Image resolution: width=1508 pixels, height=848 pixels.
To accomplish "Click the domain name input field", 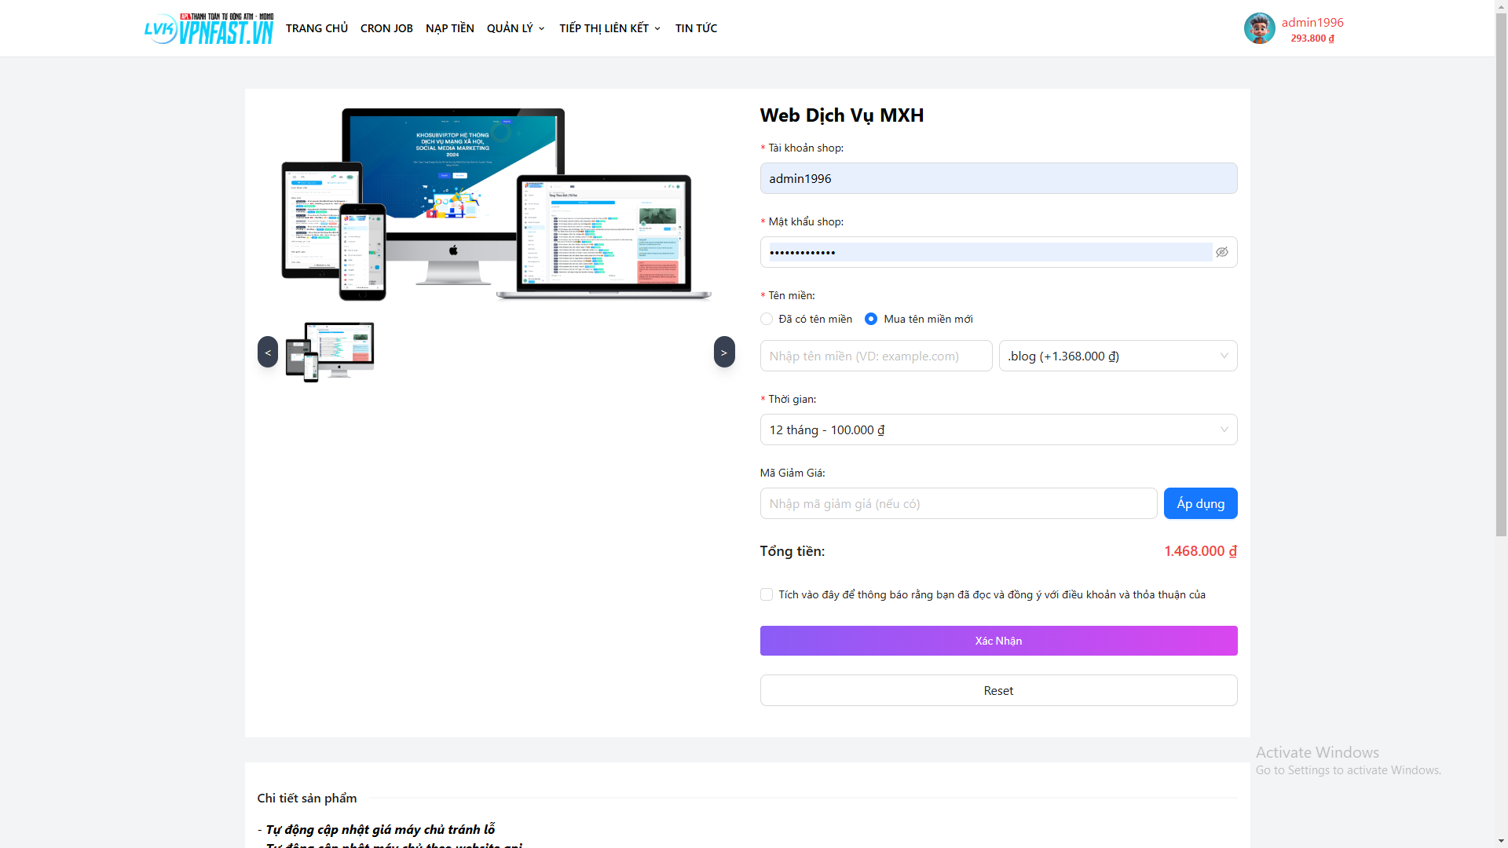I will click(x=876, y=356).
